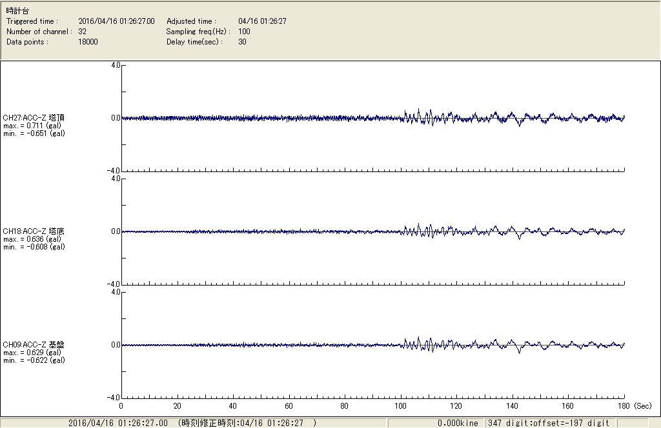Screen dimensions: 661x428
Task: Click the Number of channel value 32
Action: click(x=83, y=32)
